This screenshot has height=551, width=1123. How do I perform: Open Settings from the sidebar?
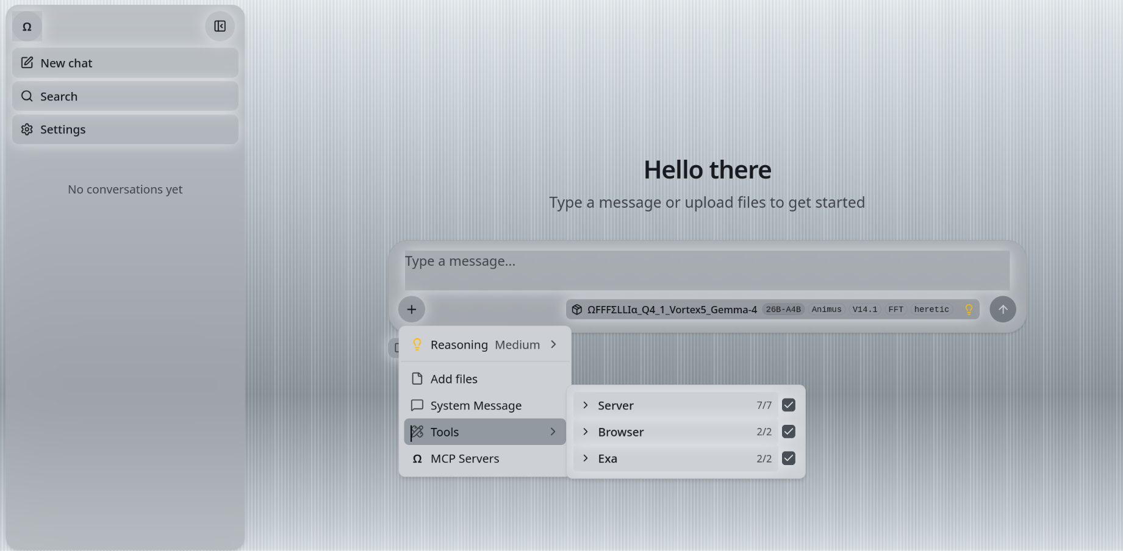[125, 129]
